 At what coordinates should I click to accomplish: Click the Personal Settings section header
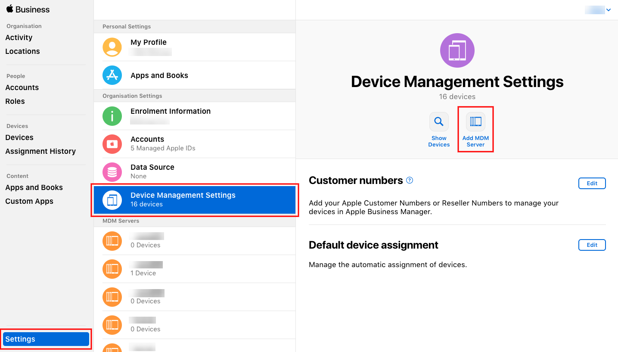pos(127,26)
